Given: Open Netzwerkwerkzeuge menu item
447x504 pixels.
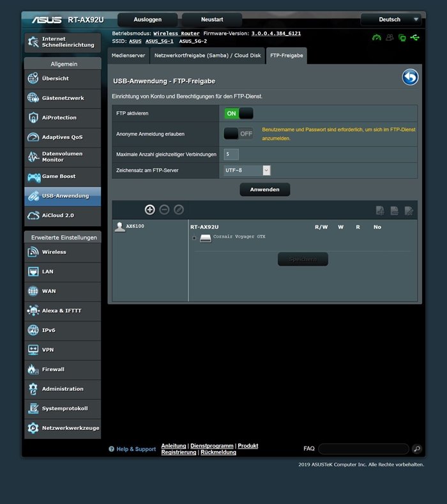Looking at the screenshot, I should [x=63, y=429].
